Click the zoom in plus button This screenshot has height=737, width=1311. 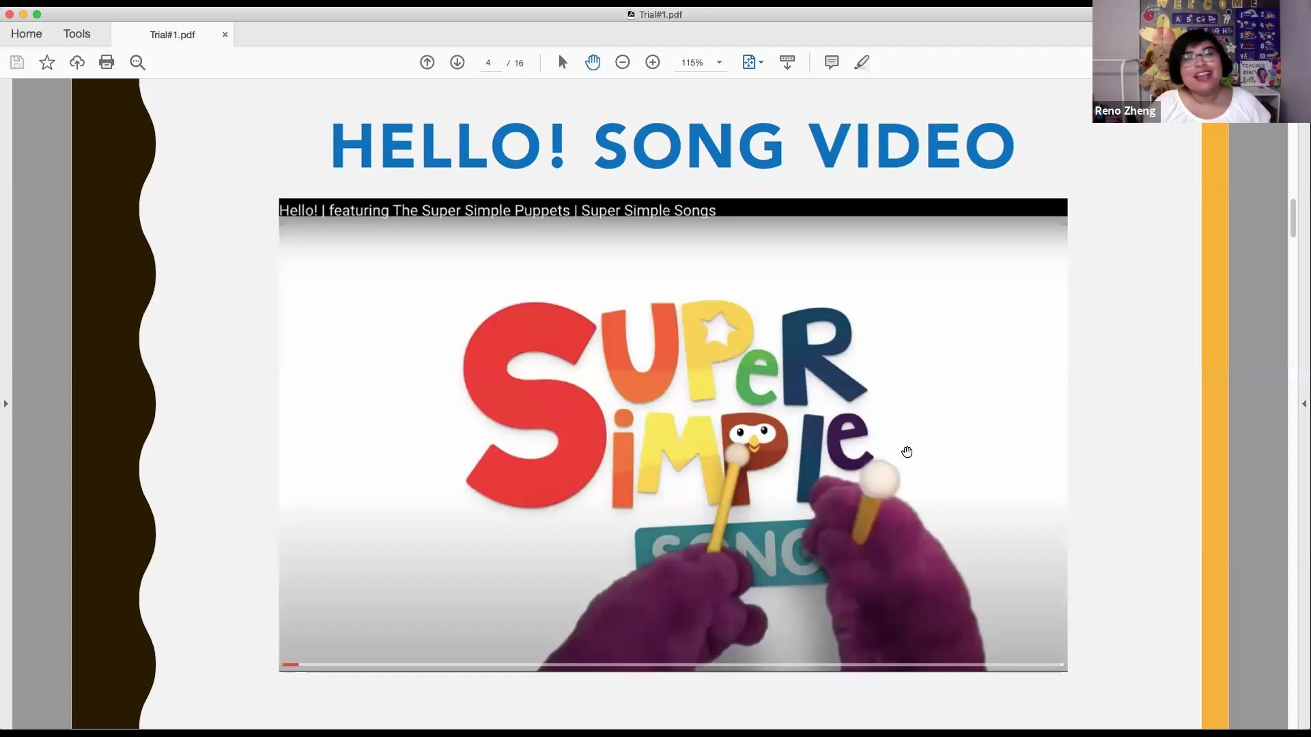pos(653,62)
